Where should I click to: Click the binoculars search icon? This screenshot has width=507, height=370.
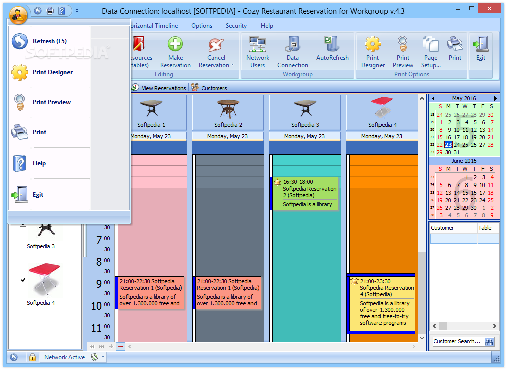[489, 342]
